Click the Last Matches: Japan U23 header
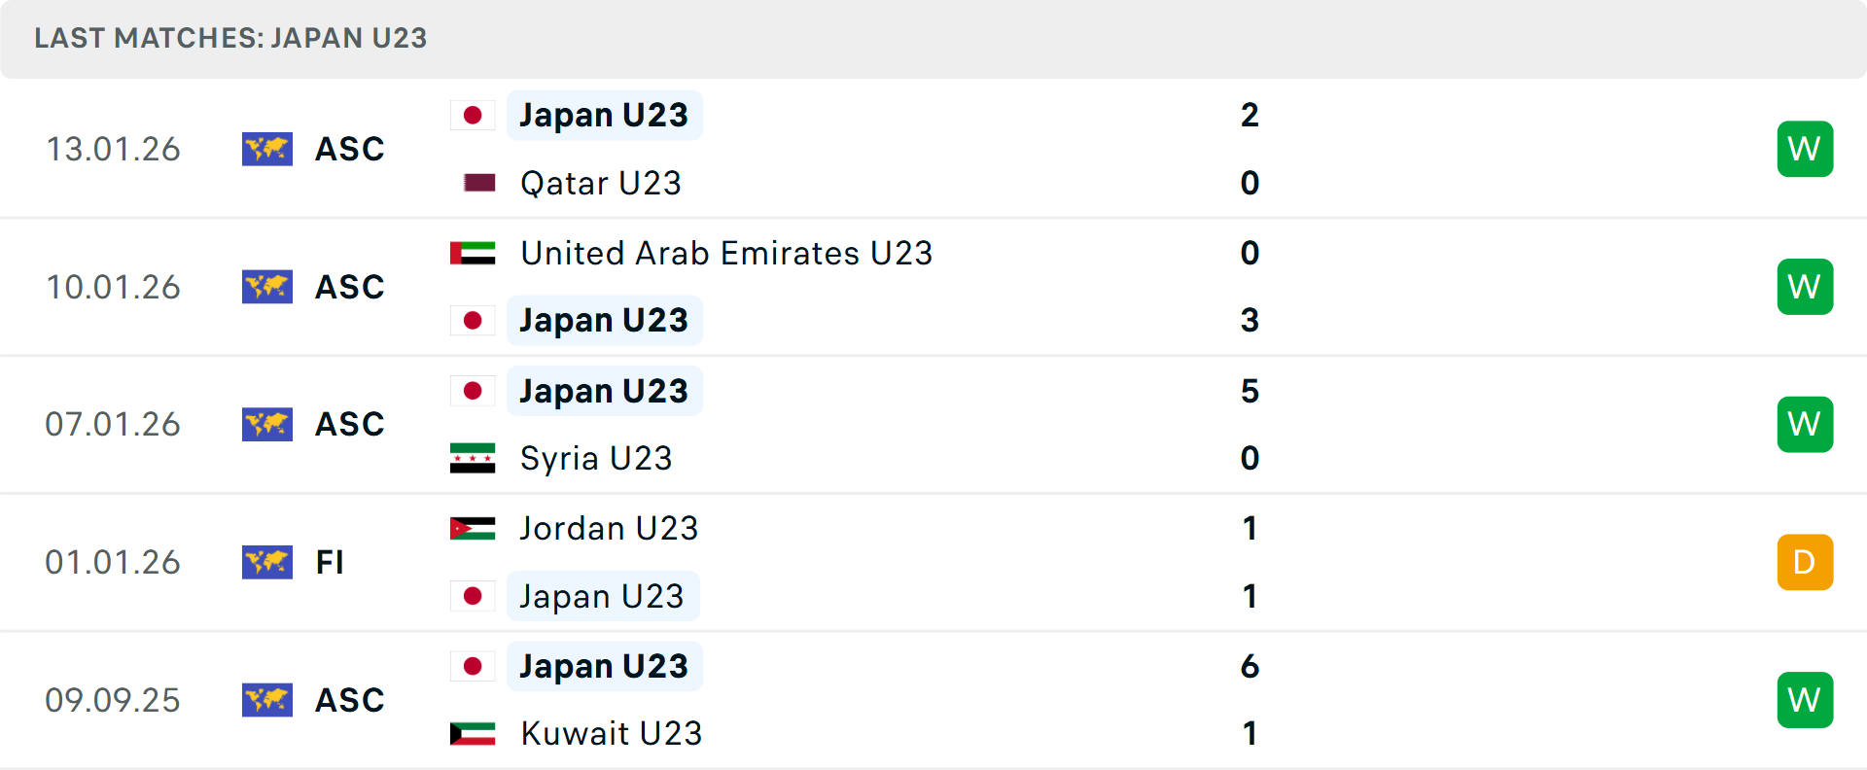 coord(230,38)
